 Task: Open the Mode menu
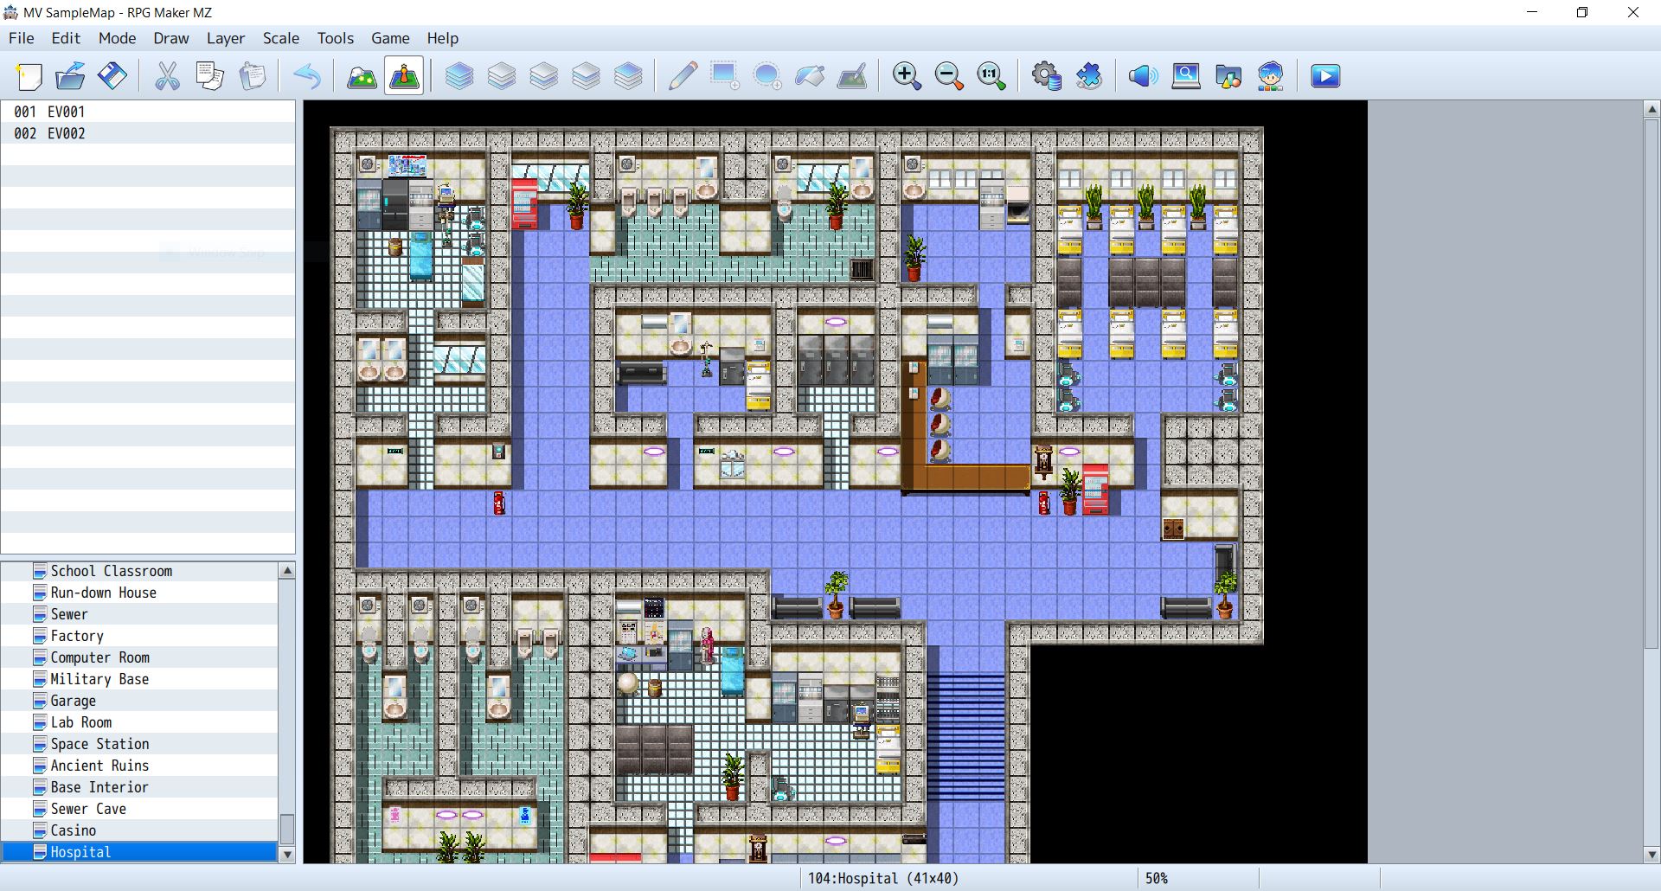pos(118,38)
